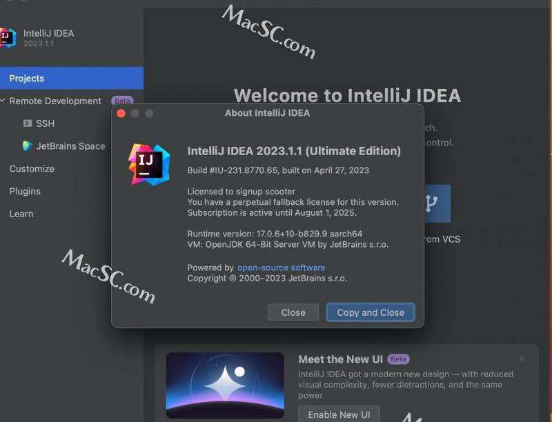Click the version 2023.1.1 label in the sidebar header
The width and height of the screenshot is (552, 422).
(x=39, y=43)
